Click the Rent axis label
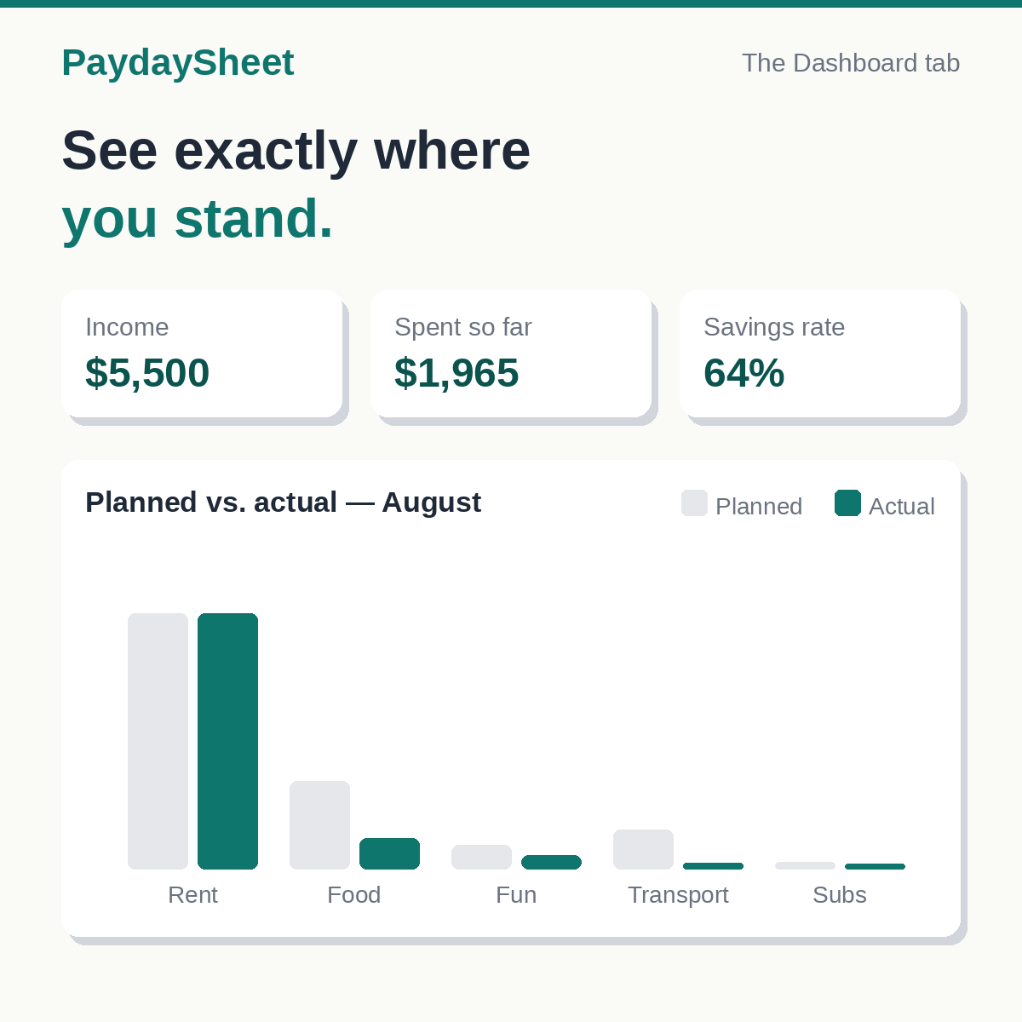The width and height of the screenshot is (1022, 1022). (192, 895)
